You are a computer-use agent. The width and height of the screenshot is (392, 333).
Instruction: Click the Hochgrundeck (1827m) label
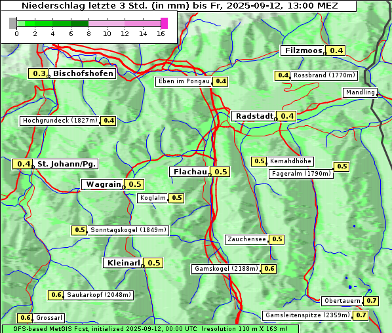pos(60,121)
